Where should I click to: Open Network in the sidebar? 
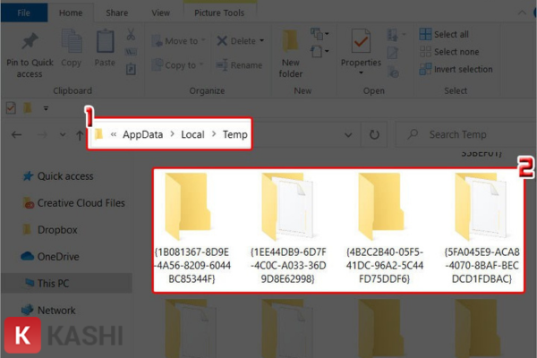coord(48,310)
